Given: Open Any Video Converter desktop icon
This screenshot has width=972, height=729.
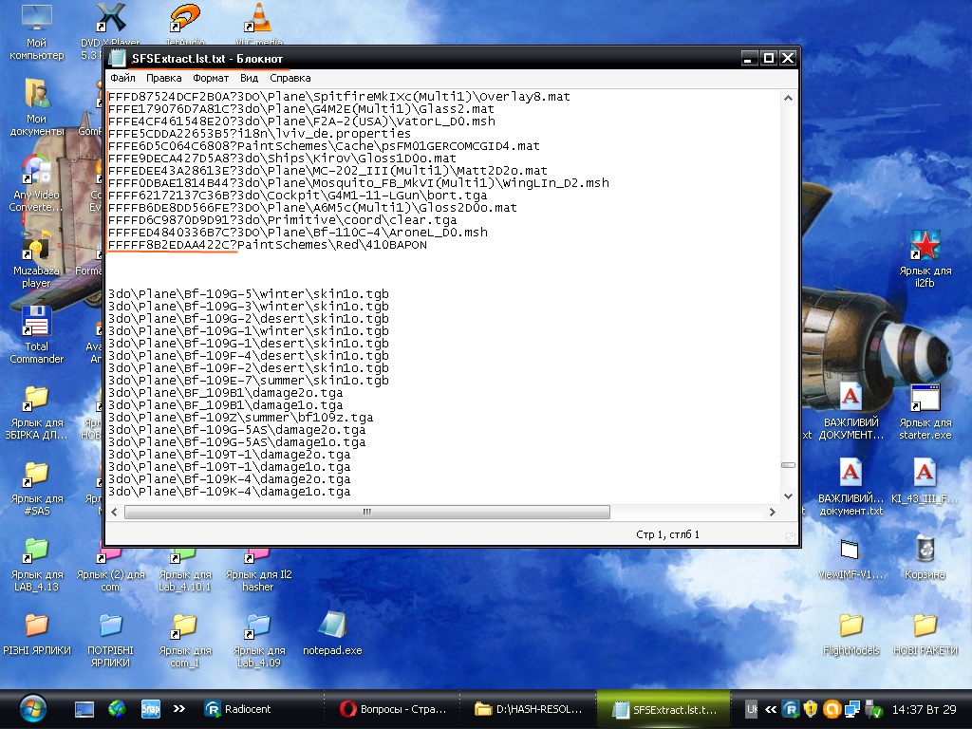Looking at the screenshot, I should [x=37, y=183].
